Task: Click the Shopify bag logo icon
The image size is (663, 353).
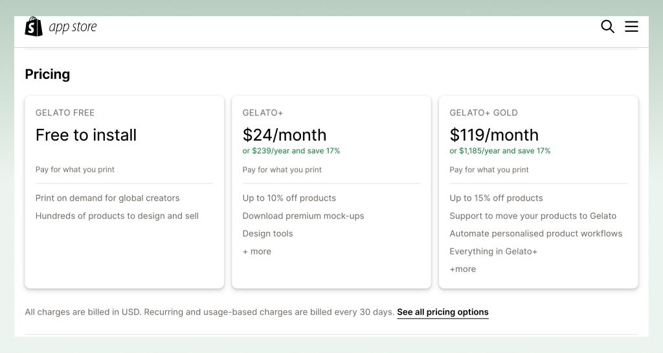Action: 34,27
